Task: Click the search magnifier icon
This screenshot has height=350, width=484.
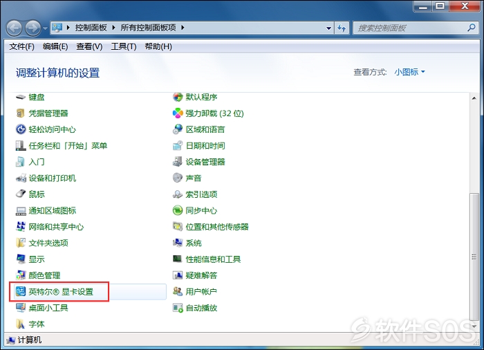Action: pos(472,28)
